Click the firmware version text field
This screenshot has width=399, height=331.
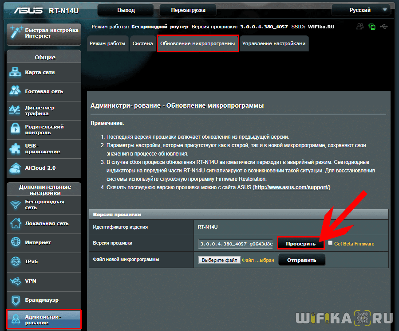coord(235,244)
